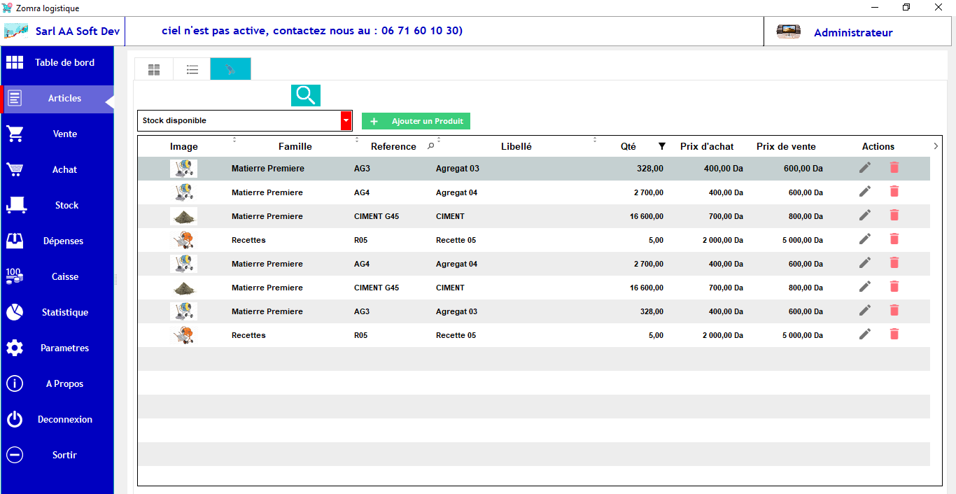Click the teal search magnifier icon
This screenshot has height=494, width=956.
305,95
